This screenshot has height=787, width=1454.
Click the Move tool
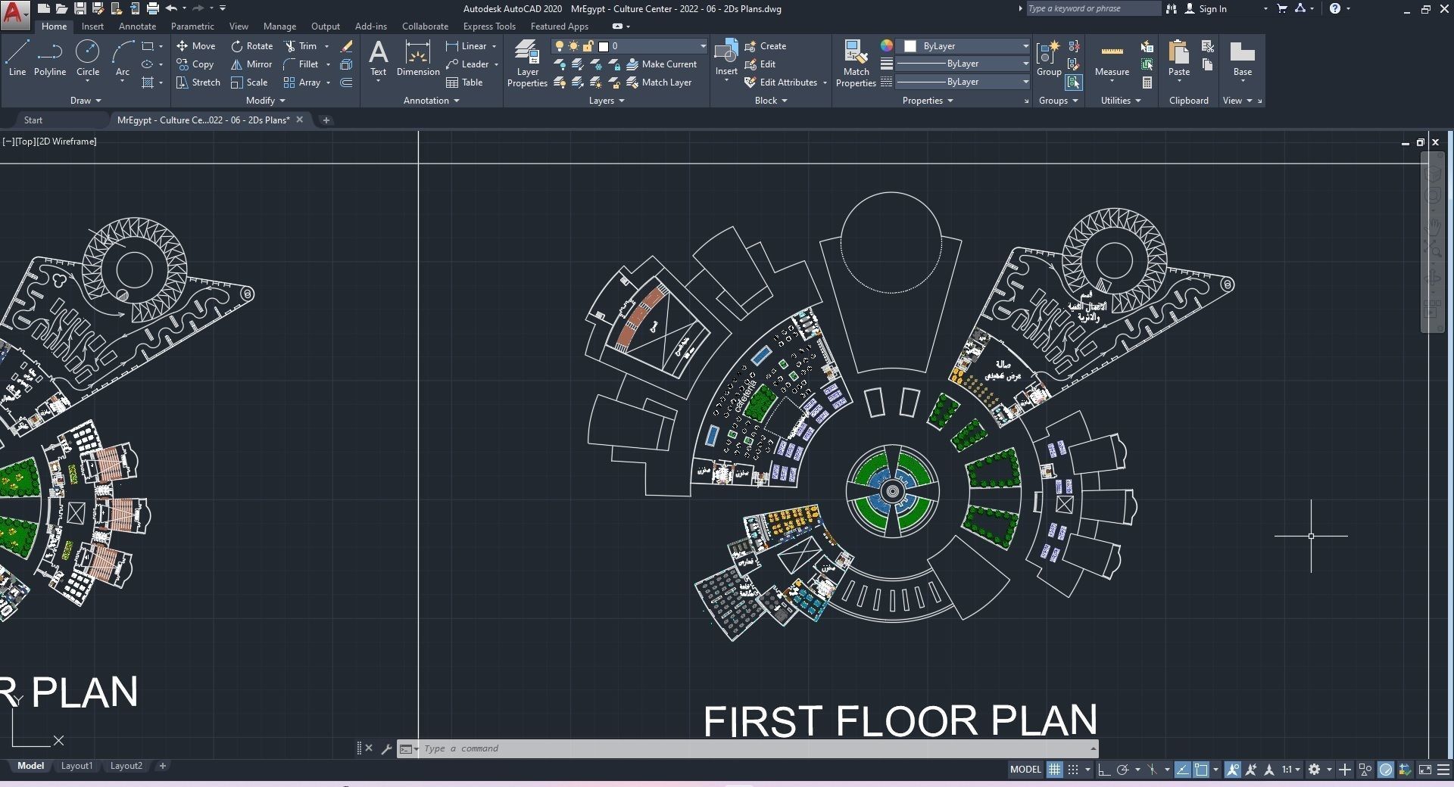click(196, 46)
